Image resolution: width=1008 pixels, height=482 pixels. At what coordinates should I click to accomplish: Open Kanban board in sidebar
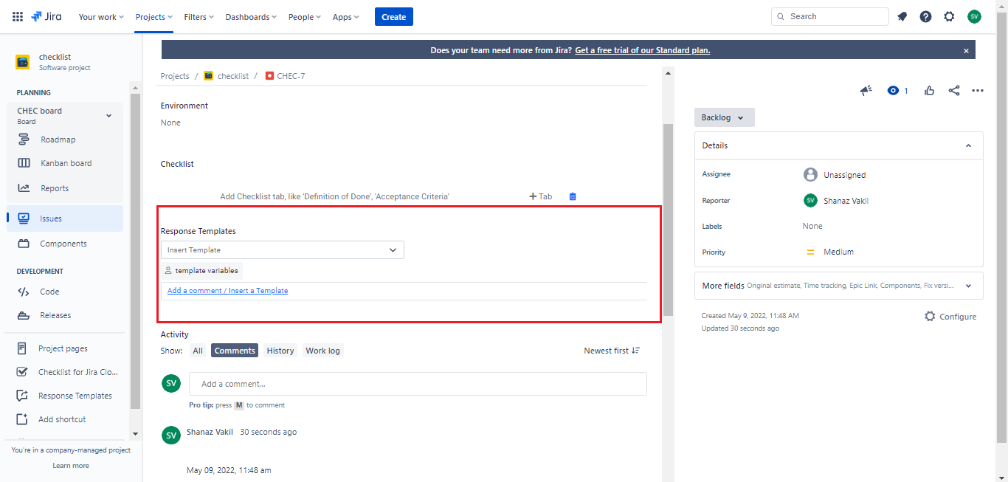click(x=65, y=163)
